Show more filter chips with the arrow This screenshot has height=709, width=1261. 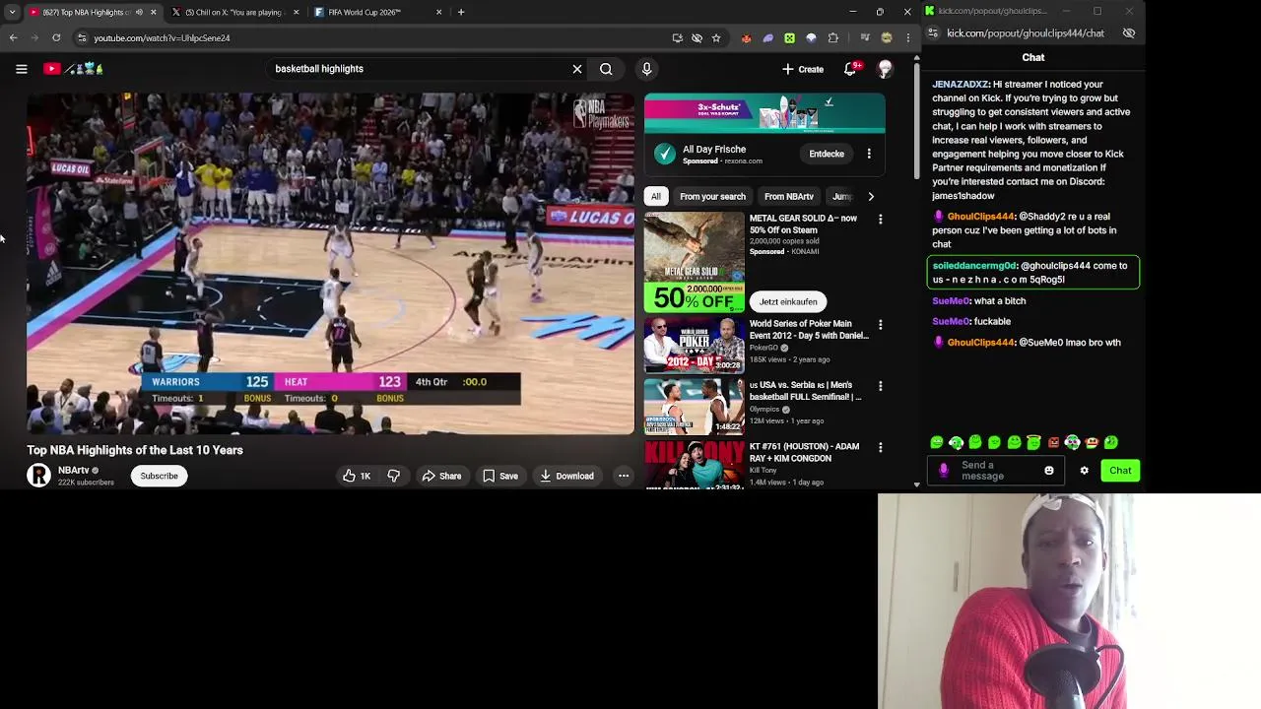(x=870, y=196)
